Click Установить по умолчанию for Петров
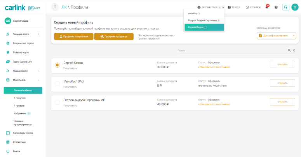 (x=214, y=104)
